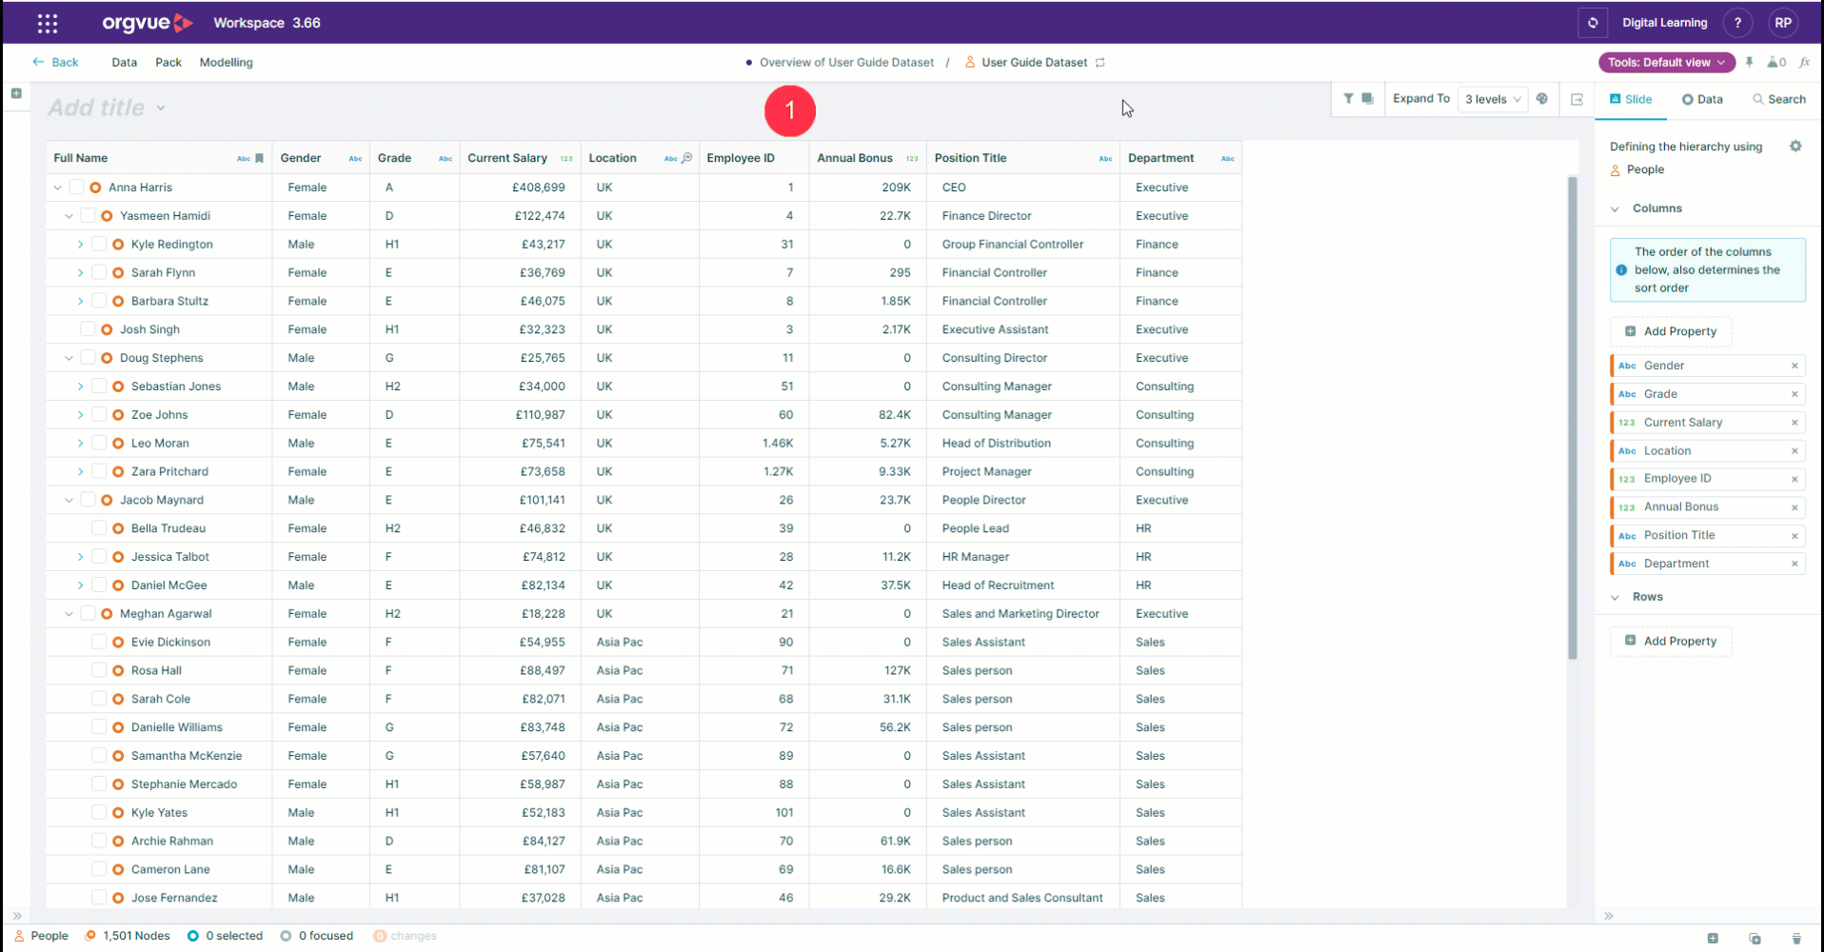Click the add slide plus icon at left edge

[x=16, y=93]
